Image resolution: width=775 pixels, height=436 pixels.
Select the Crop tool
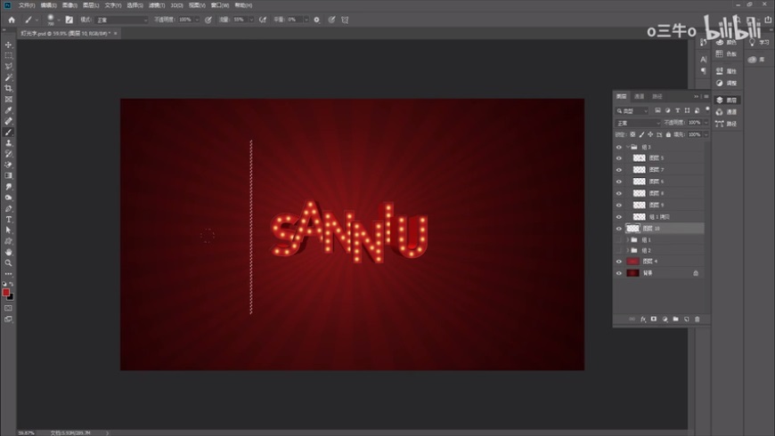tap(9, 88)
